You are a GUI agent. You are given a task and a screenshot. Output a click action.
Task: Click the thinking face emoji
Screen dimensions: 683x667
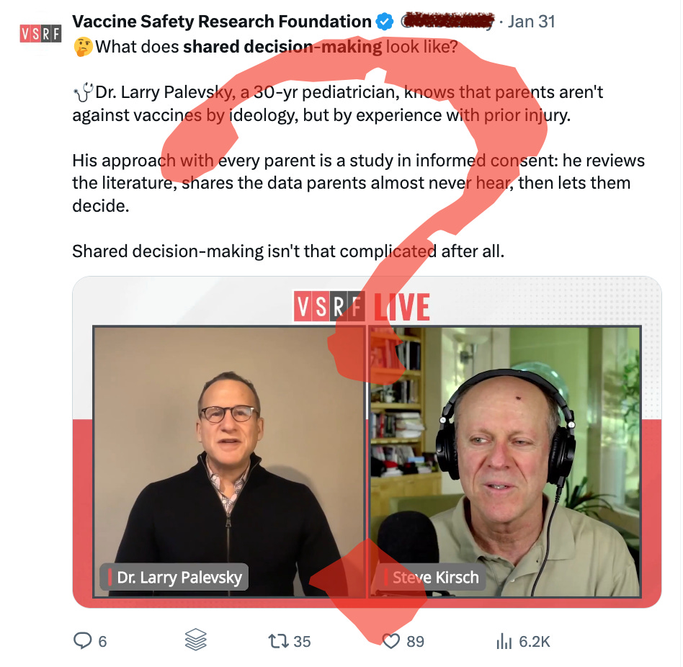click(83, 47)
